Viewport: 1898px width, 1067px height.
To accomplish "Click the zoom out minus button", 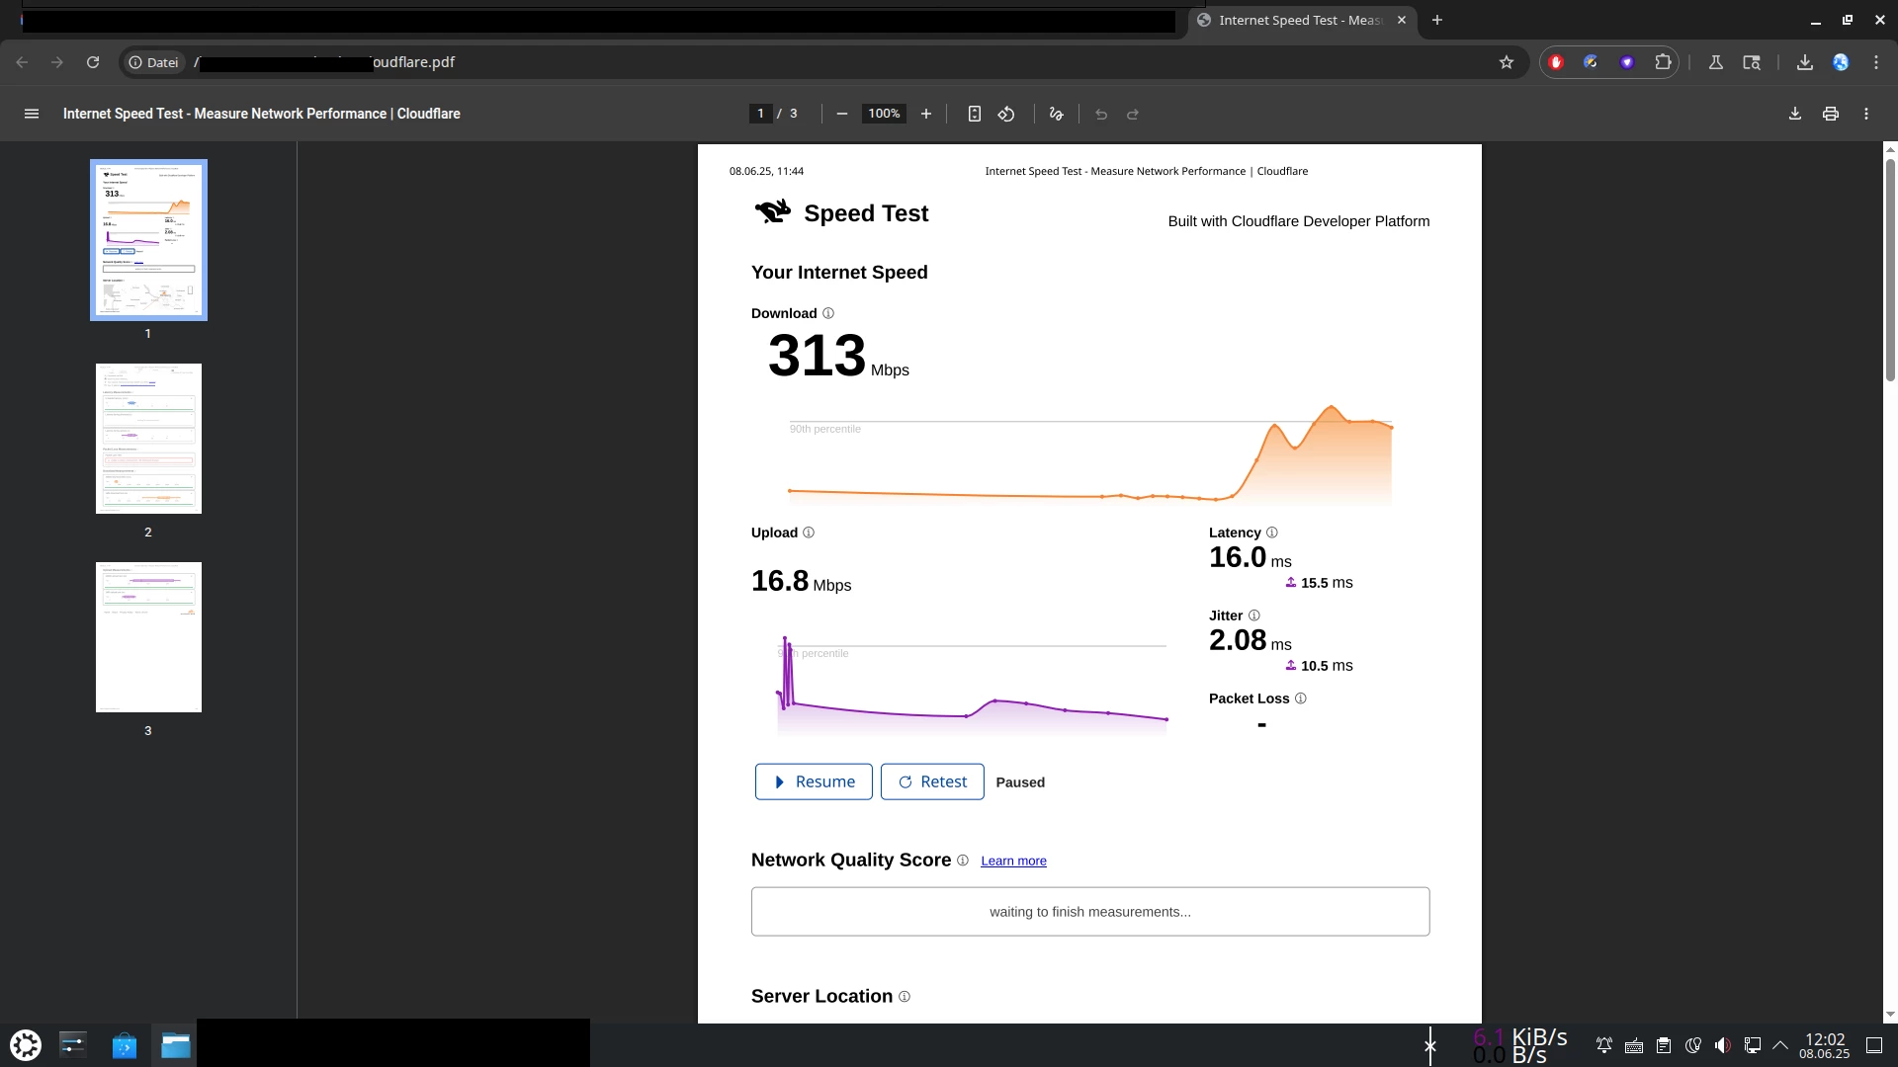I will [x=842, y=114].
